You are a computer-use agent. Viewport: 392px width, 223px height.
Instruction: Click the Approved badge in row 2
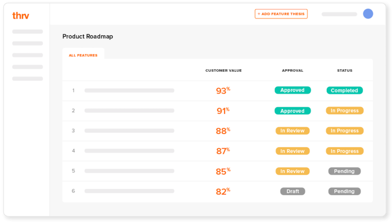coord(292,111)
